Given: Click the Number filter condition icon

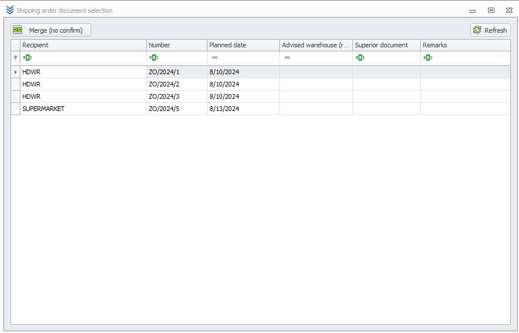Looking at the screenshot, I should pos(154,58).
